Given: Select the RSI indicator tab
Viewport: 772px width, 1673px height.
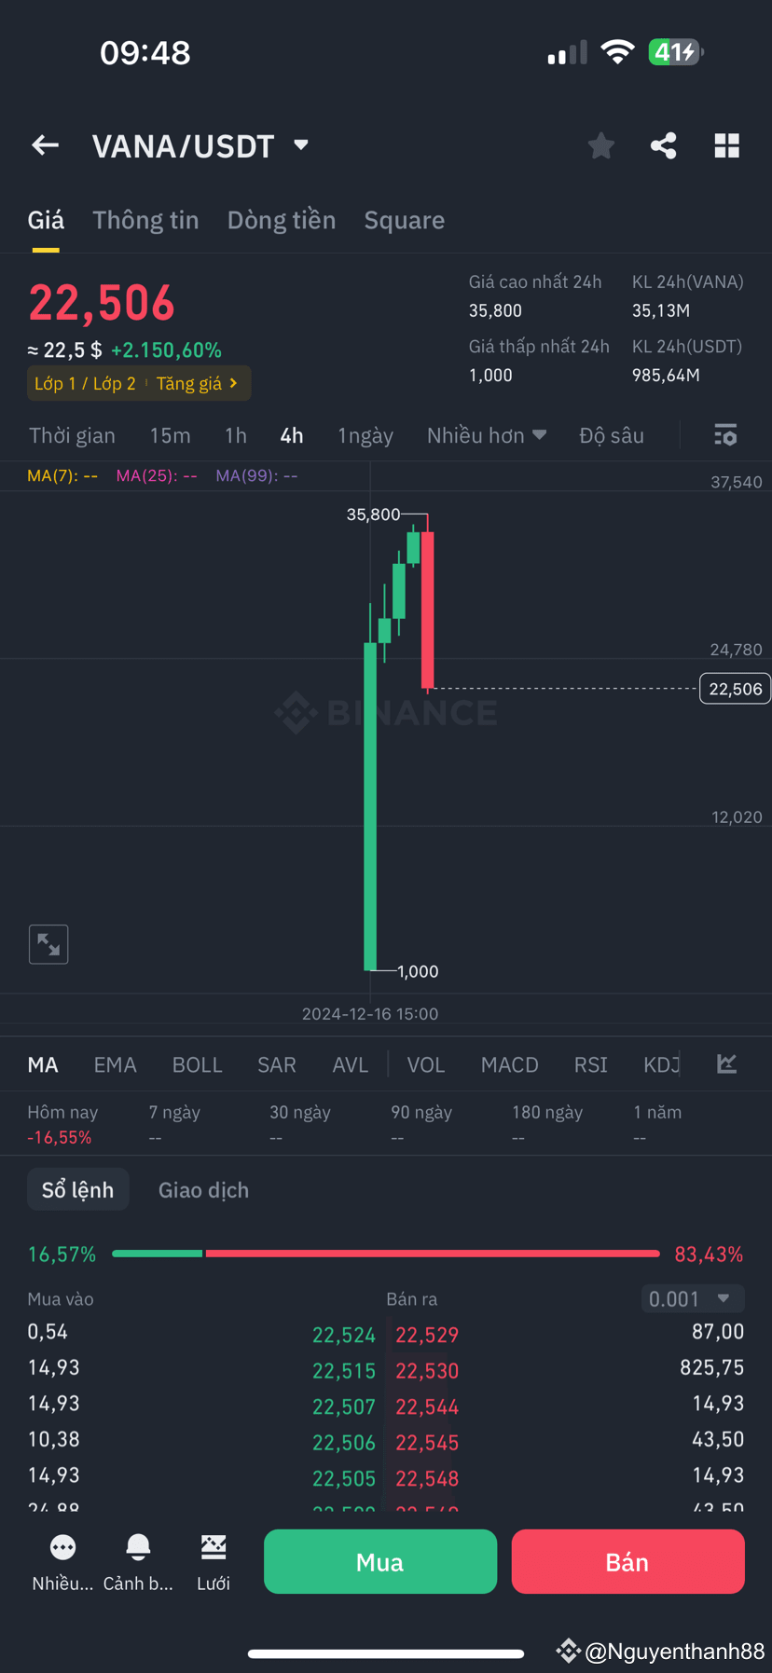Looking at the screenshot, I should [590, 1063].
